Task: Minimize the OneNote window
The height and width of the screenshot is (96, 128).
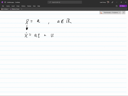Action: coord(117,2)
